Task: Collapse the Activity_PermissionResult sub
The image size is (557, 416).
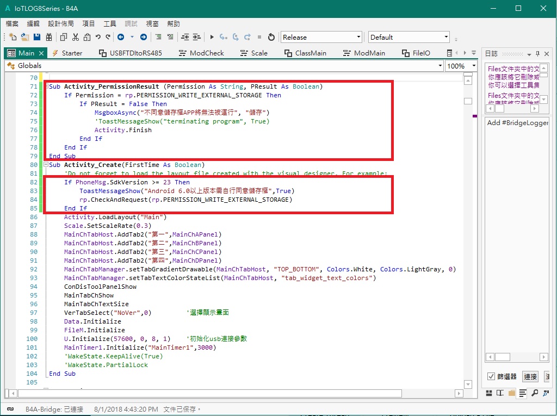Action: [46, 86]
